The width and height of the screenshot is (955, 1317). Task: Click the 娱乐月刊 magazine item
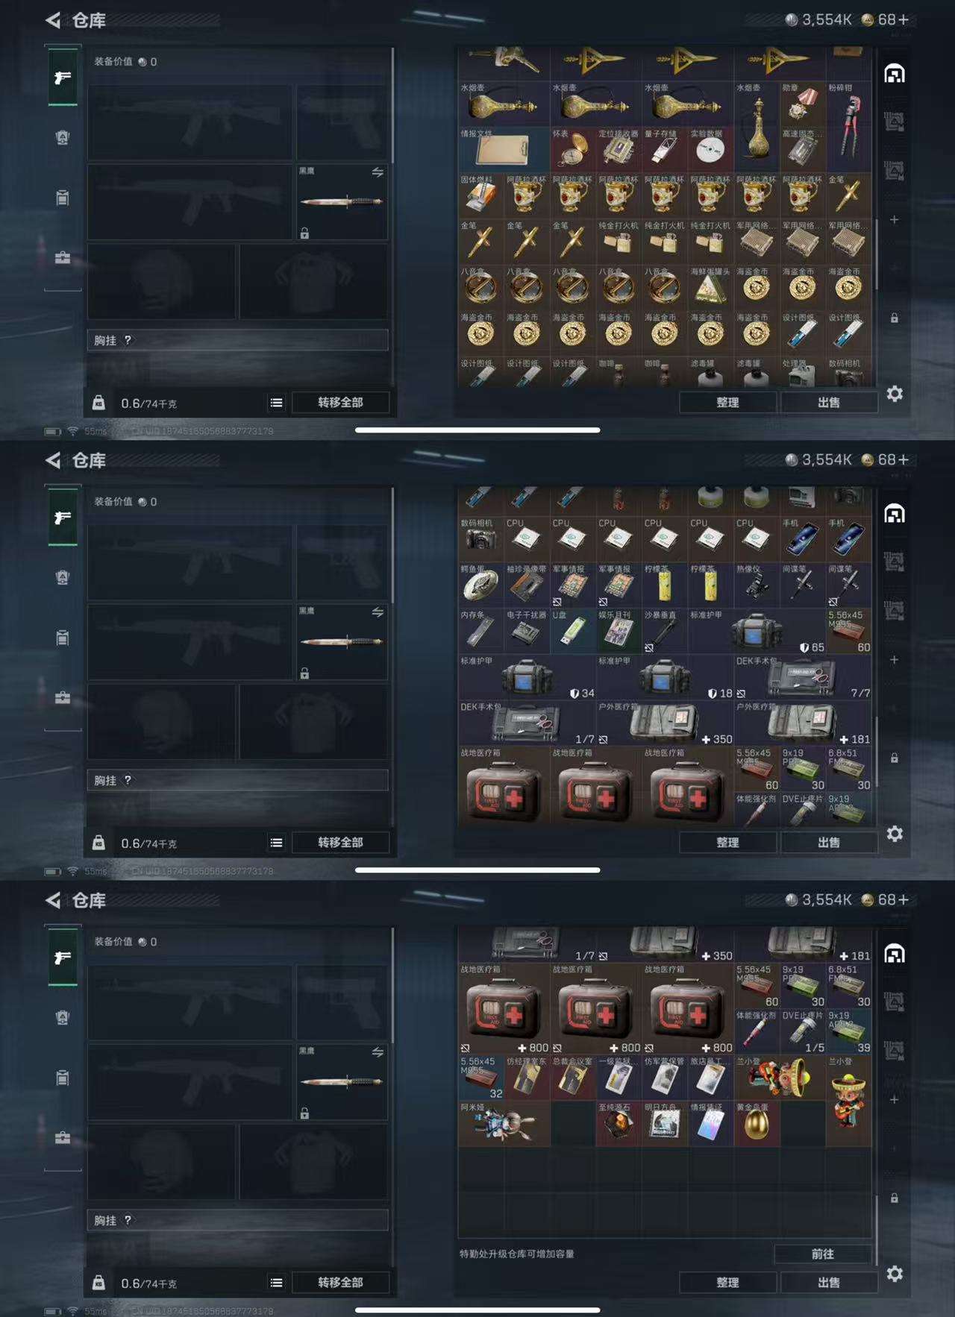click(x=619, y=631)
